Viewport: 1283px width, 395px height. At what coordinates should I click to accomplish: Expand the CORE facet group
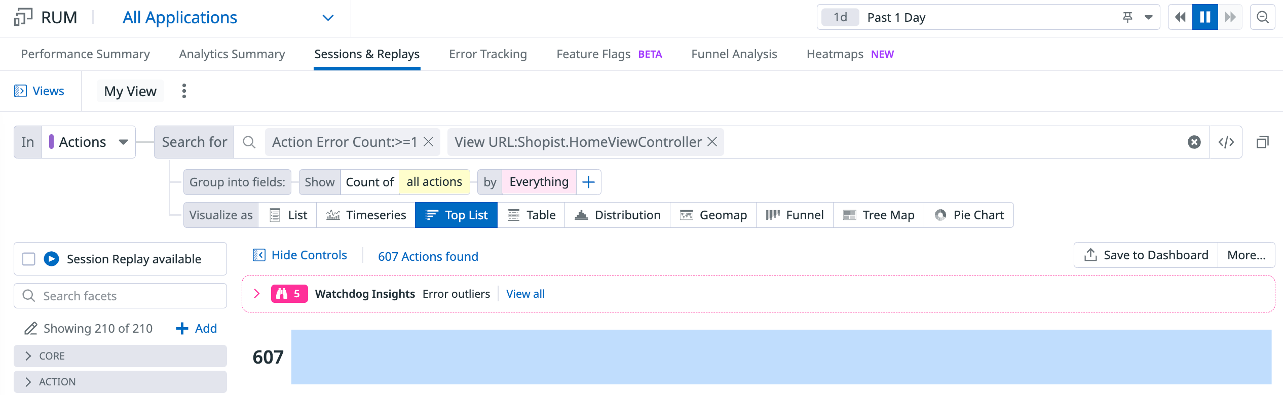click(x=28, y=356)
